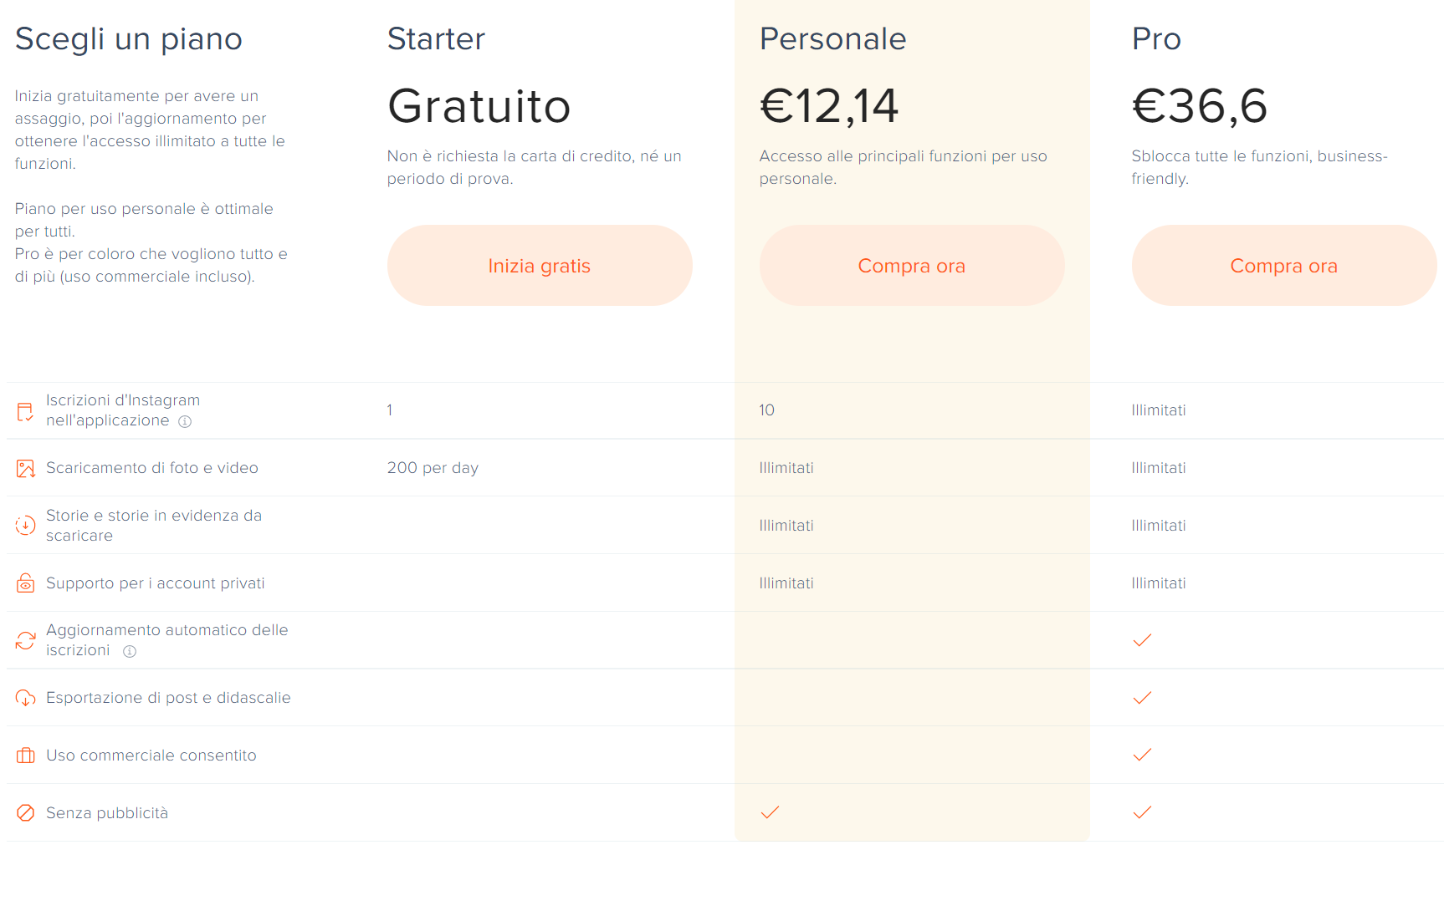
Task: Open info tooltip beside automatic update
Action: [130, 652]
